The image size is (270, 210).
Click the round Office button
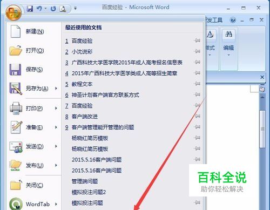coord(13,12)
